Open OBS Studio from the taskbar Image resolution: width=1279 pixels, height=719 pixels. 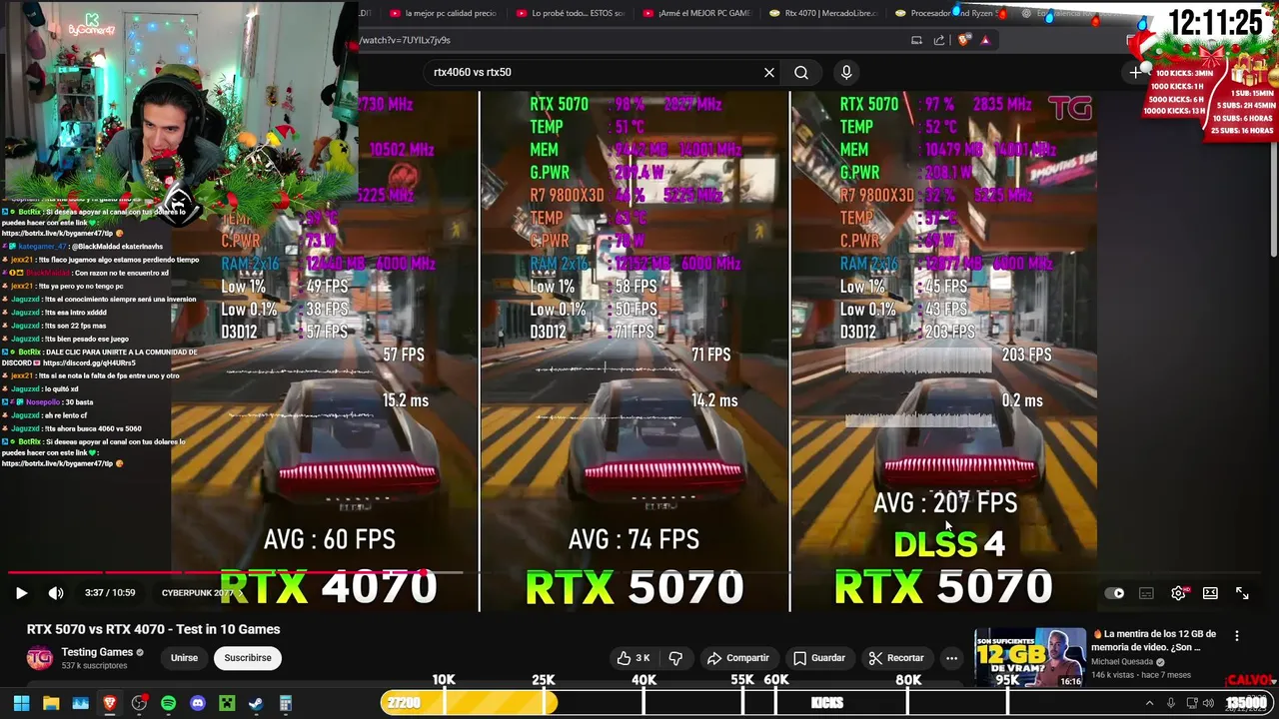click(140, 703)
